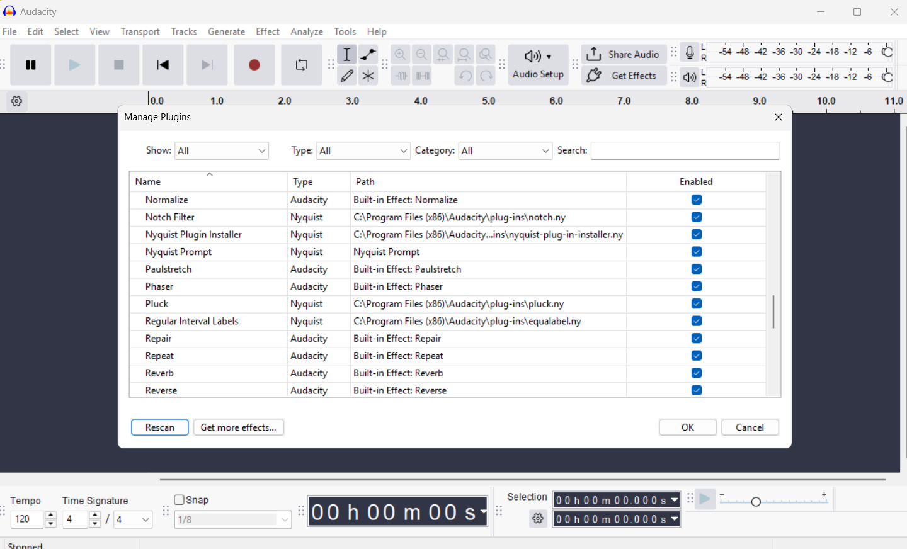Viewport: 907px width, 549px height.
Task: Confirm with the OK button
Action: click(x=688, y=427)
